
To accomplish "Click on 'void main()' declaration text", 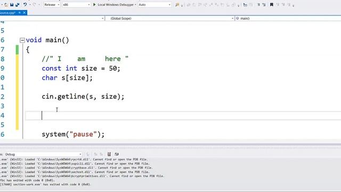I will pos(47,40).
